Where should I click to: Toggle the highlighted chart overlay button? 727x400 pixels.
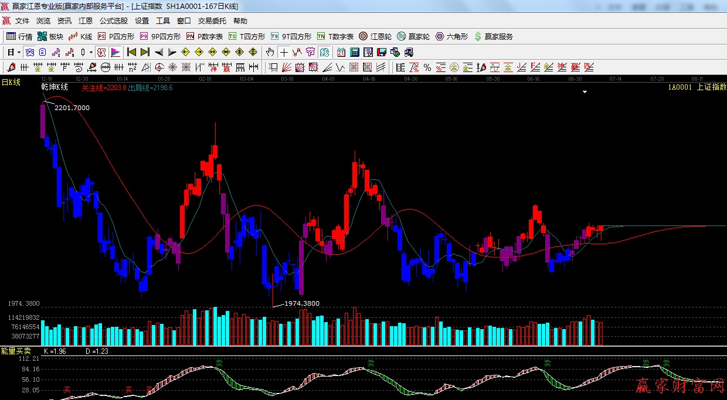click(x=29, y=52)
